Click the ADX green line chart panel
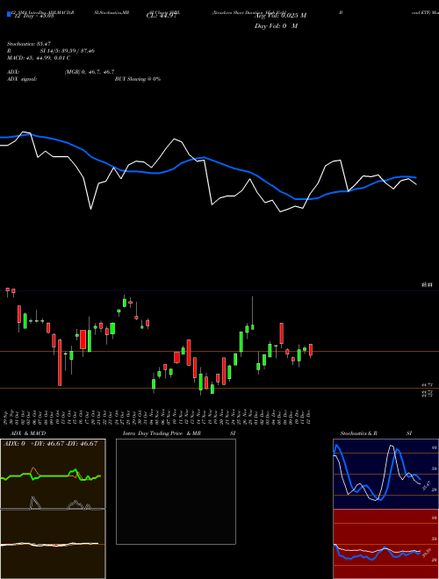439x579 pixels. coord(53,474)
